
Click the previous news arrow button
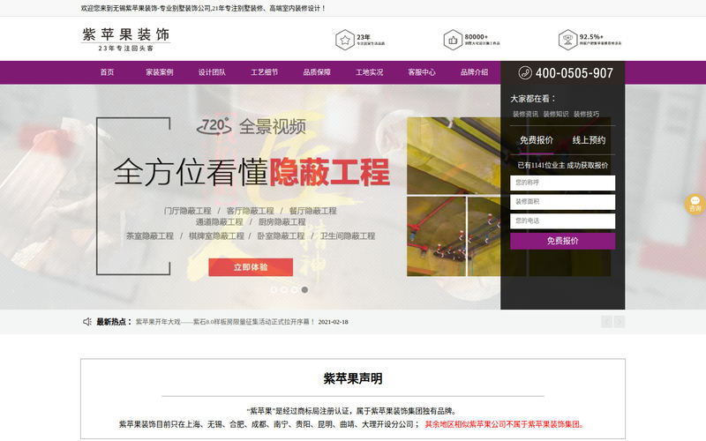point(606,322)
